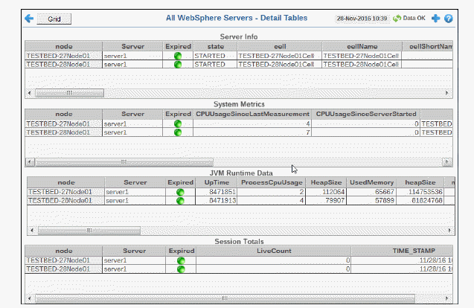Select TESTBED-28Node01 in JVM Runtime Data
Viewport: 474px width, 308px height.
(x=60, y=201)
